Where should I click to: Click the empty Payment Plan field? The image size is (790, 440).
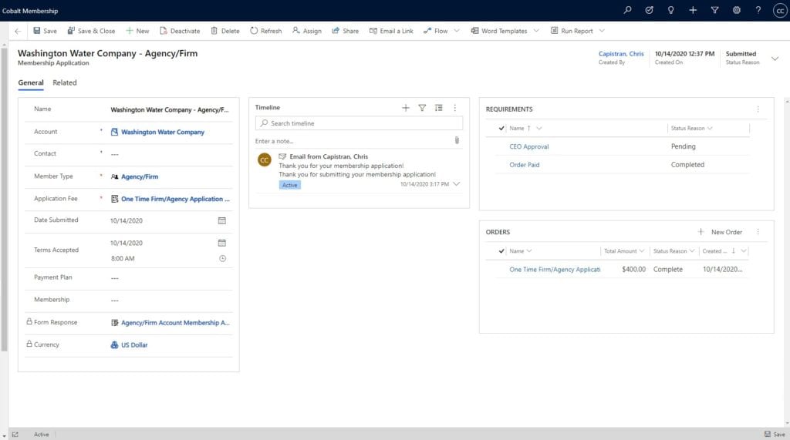170,278
